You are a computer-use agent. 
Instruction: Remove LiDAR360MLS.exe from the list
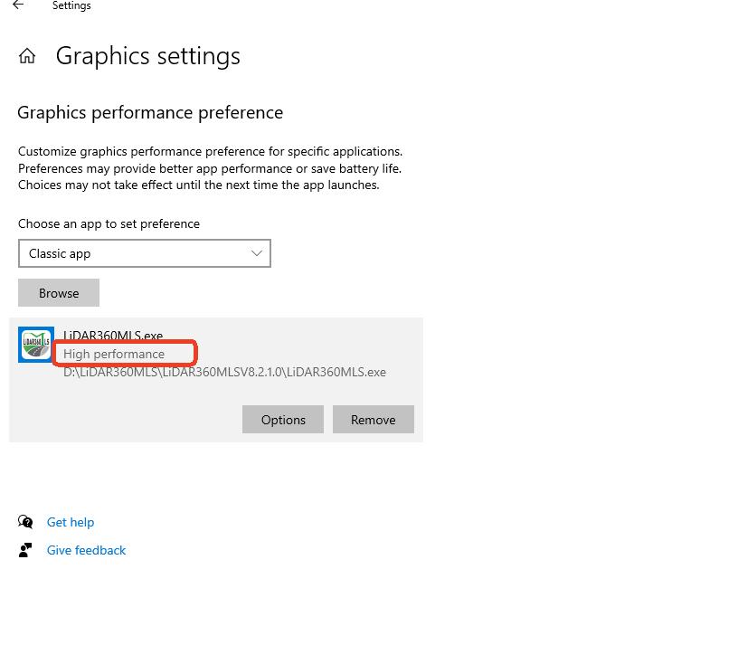click(374, 419)
